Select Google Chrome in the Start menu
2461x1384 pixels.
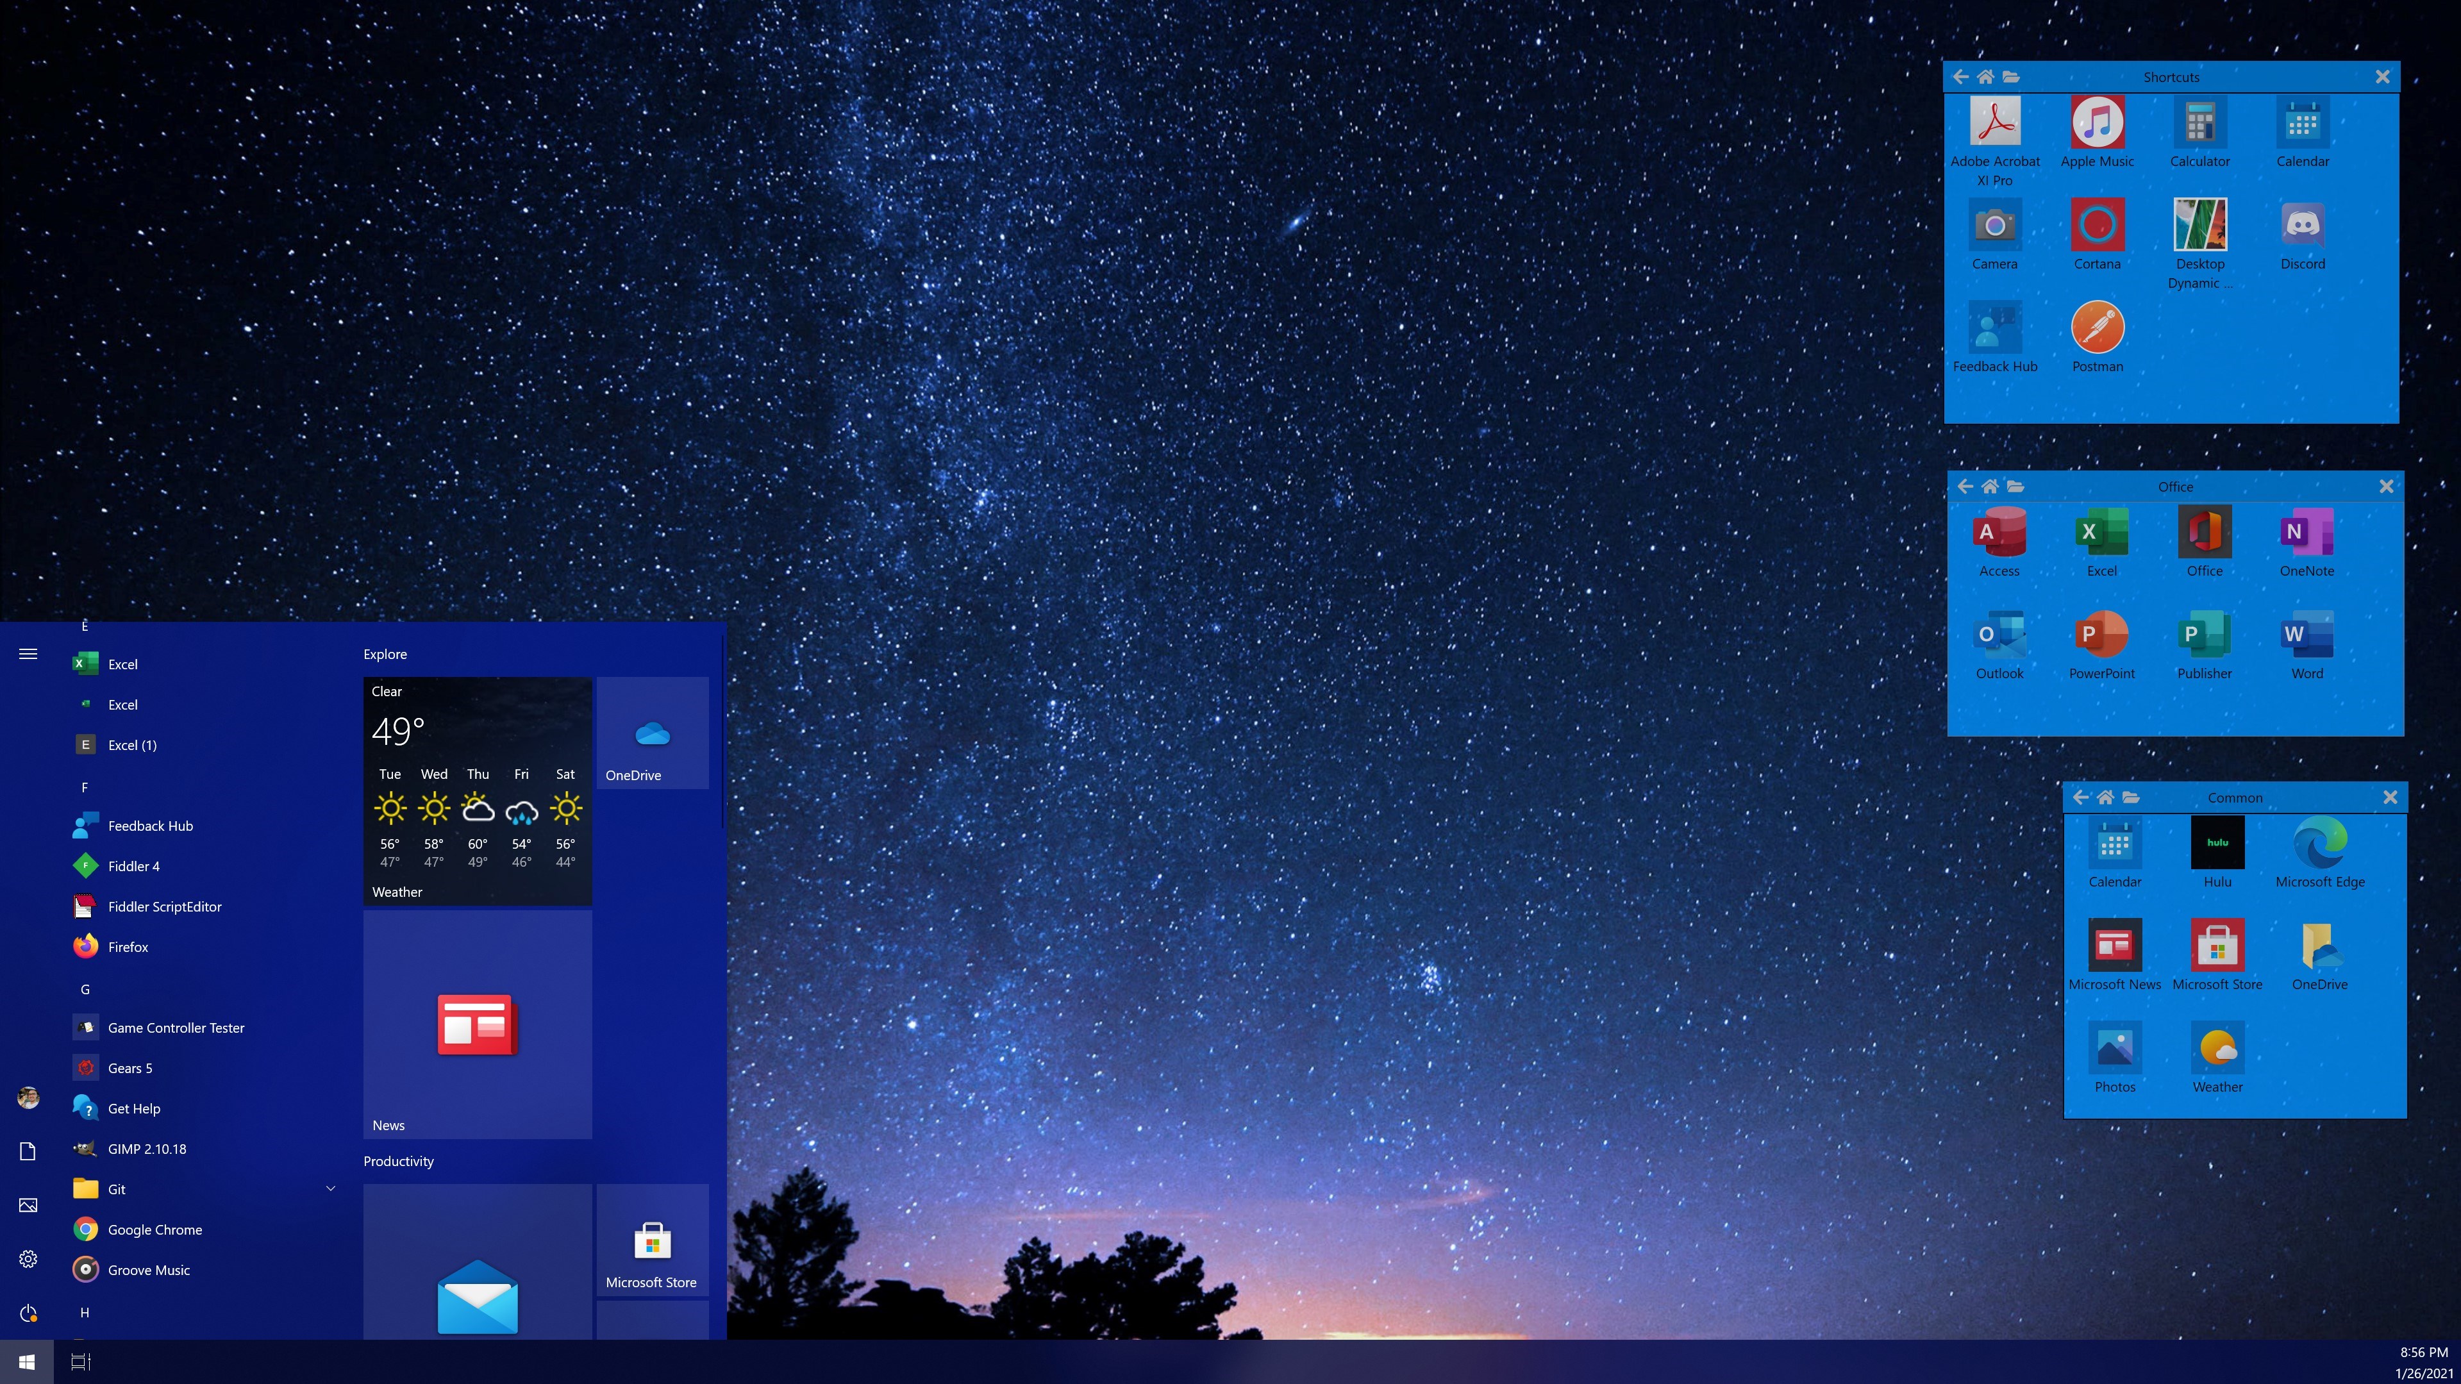(x=154, y=1230)
